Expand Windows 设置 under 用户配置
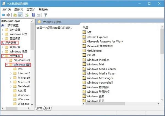The image size is (165, 116). pyautogui.click(x=3, y=51)
